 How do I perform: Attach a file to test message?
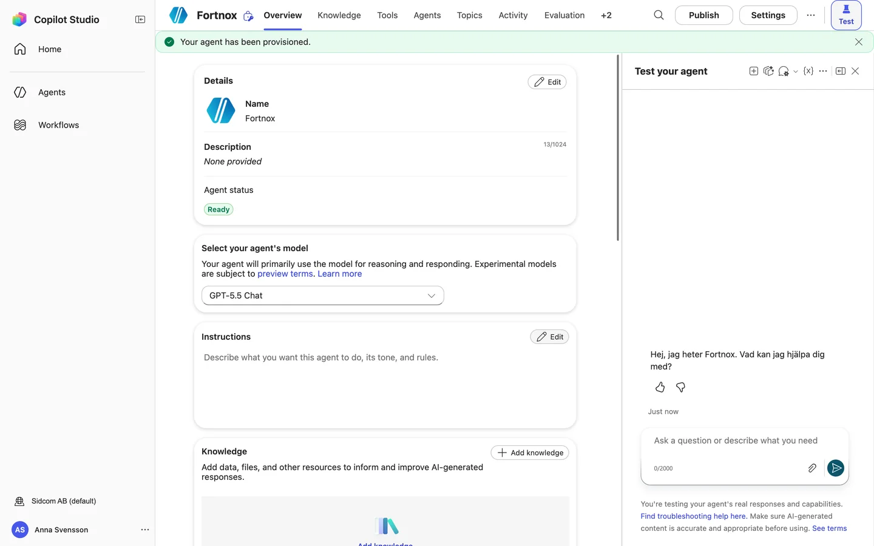812,468
